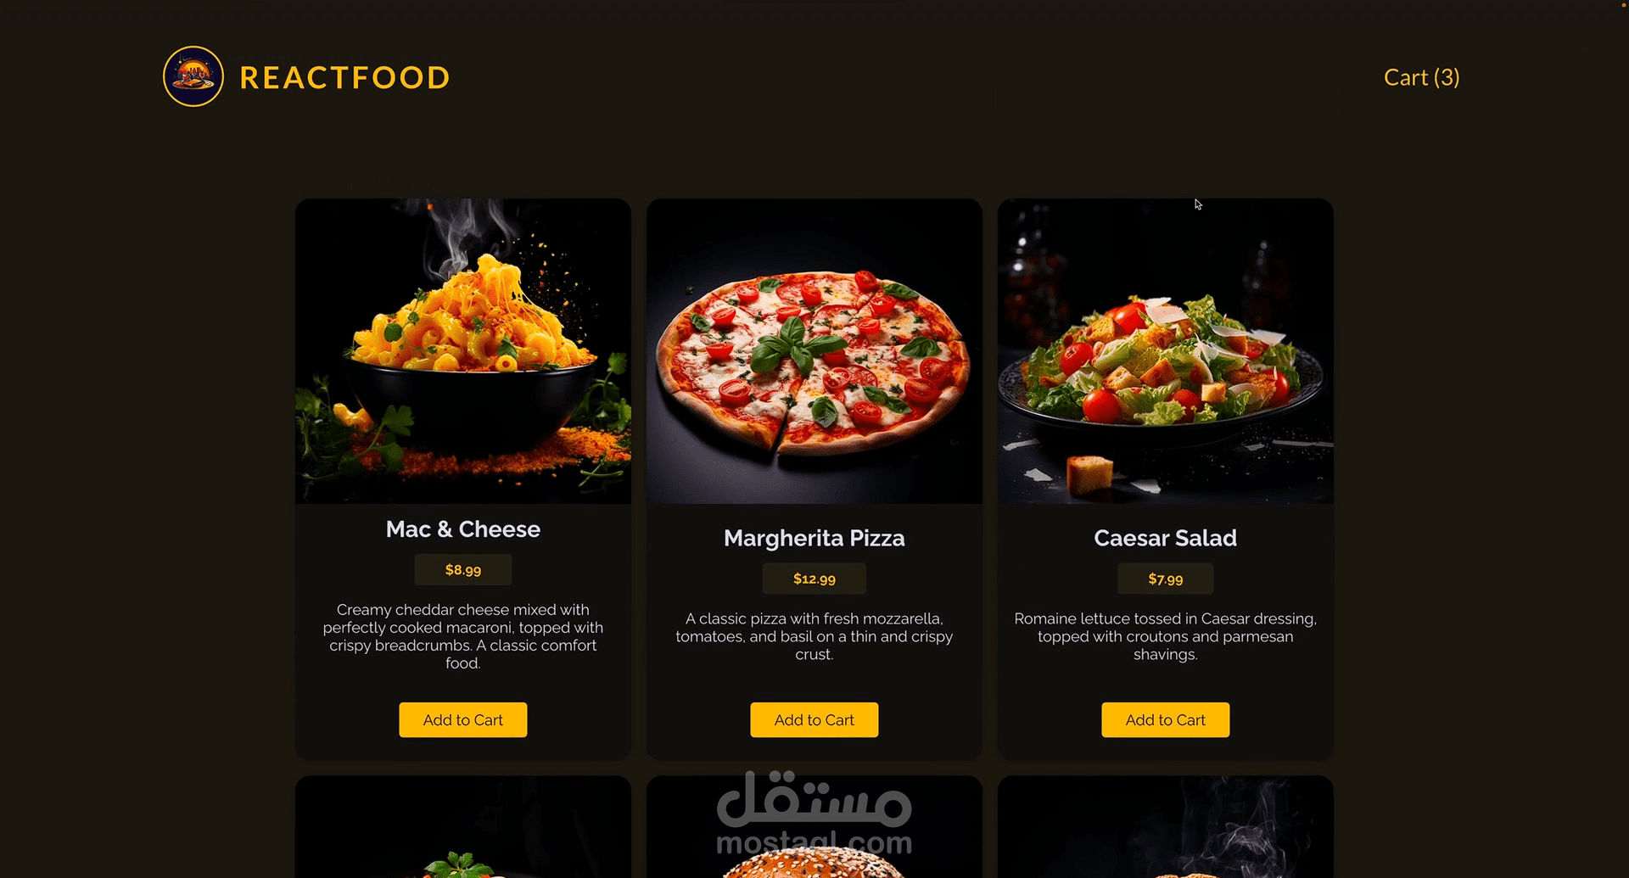This screenshot has width=1629, height=878.
Task: Click the $7.99 price tag
Action: tap(1166, 579)
